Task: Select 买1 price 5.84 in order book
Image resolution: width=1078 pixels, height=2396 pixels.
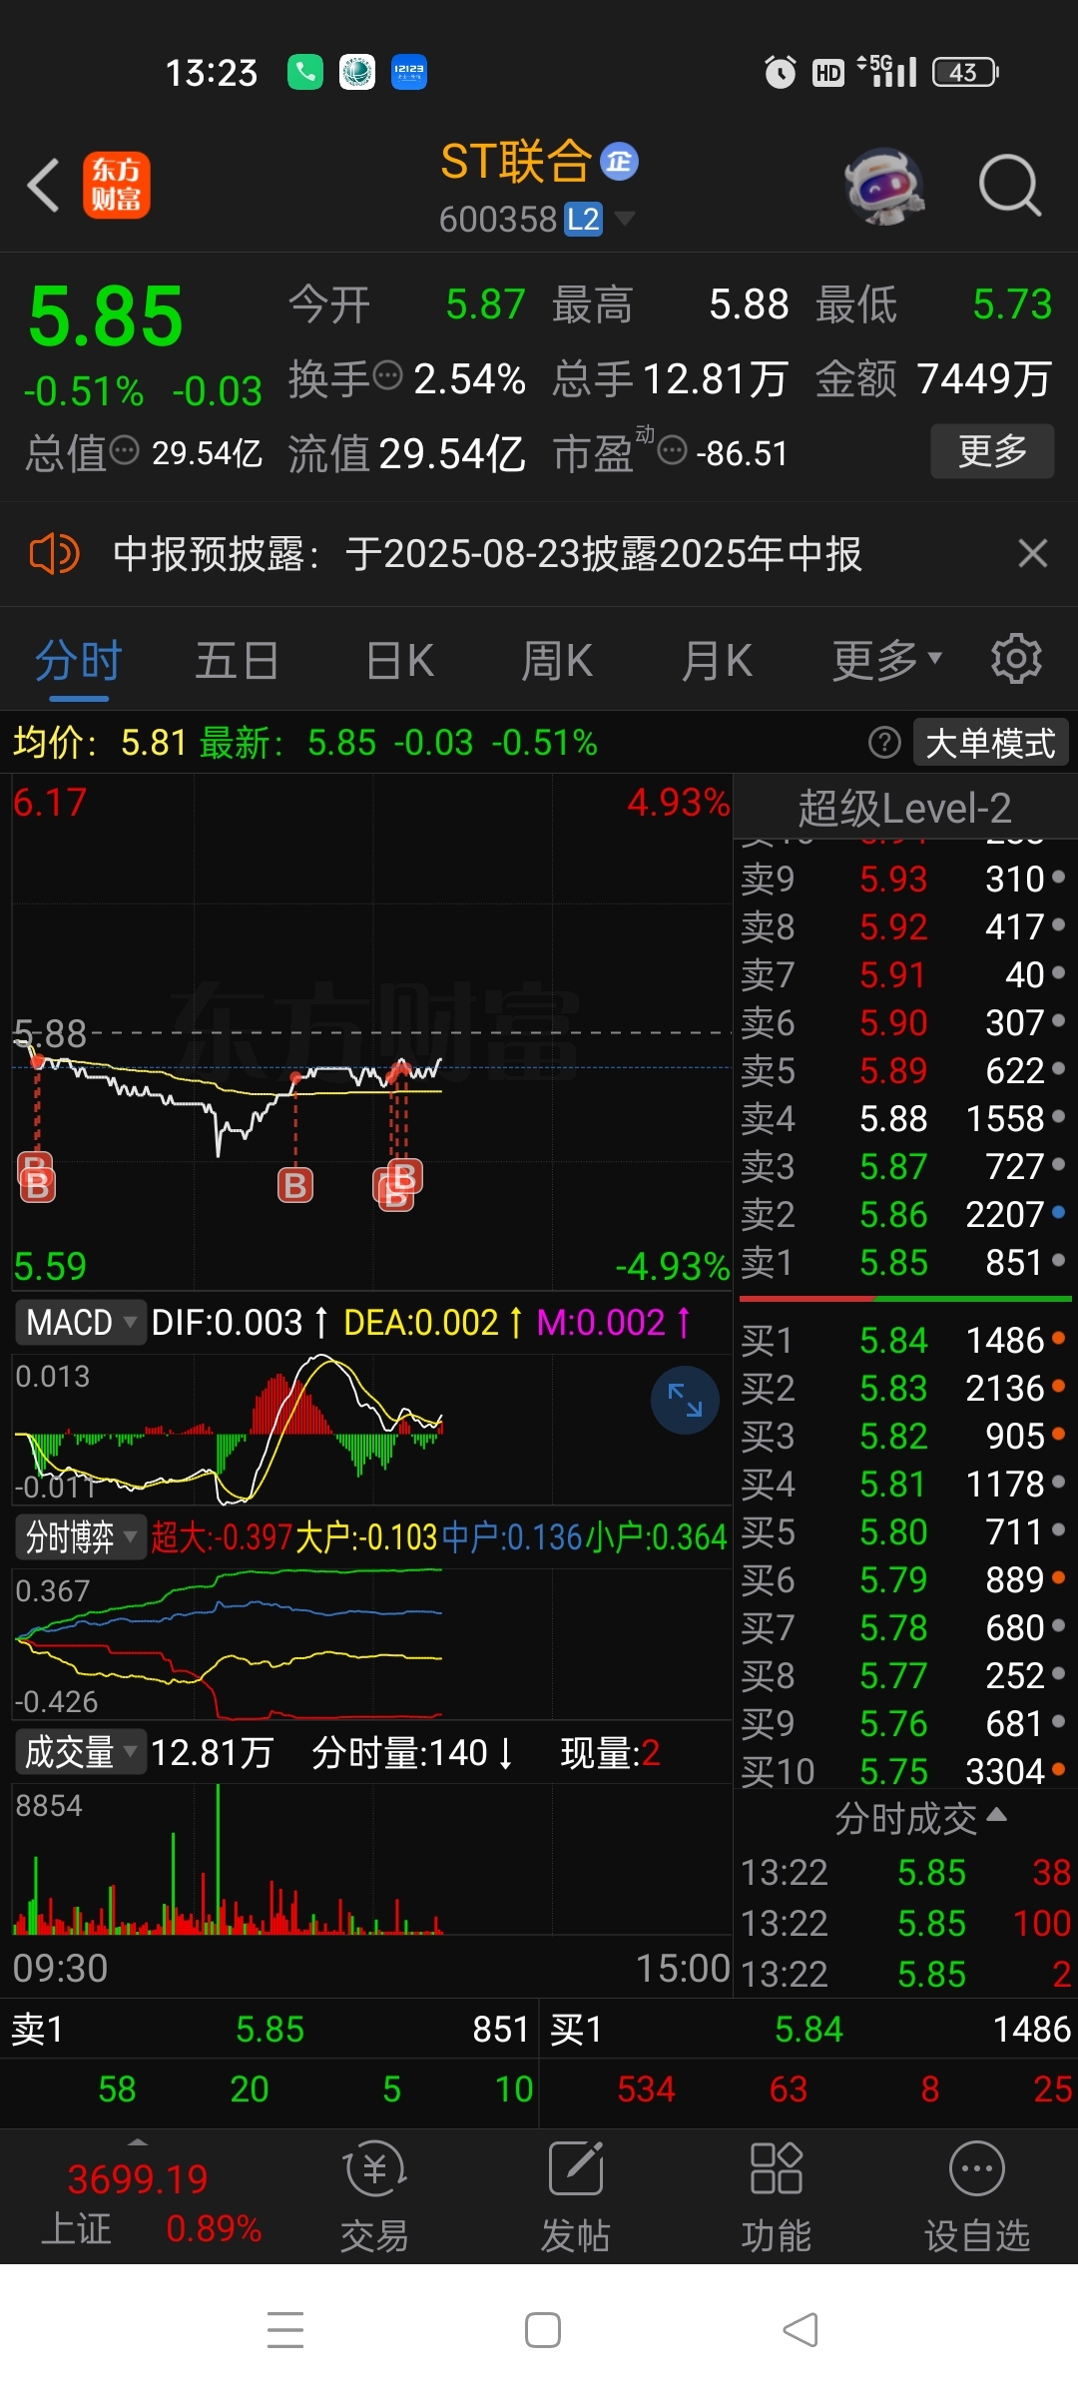Action: (904, 1340)
